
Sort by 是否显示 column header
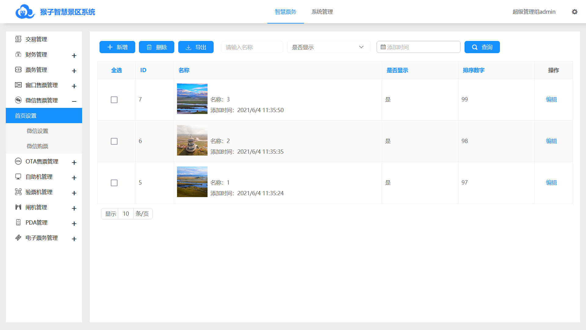[397, 70]
